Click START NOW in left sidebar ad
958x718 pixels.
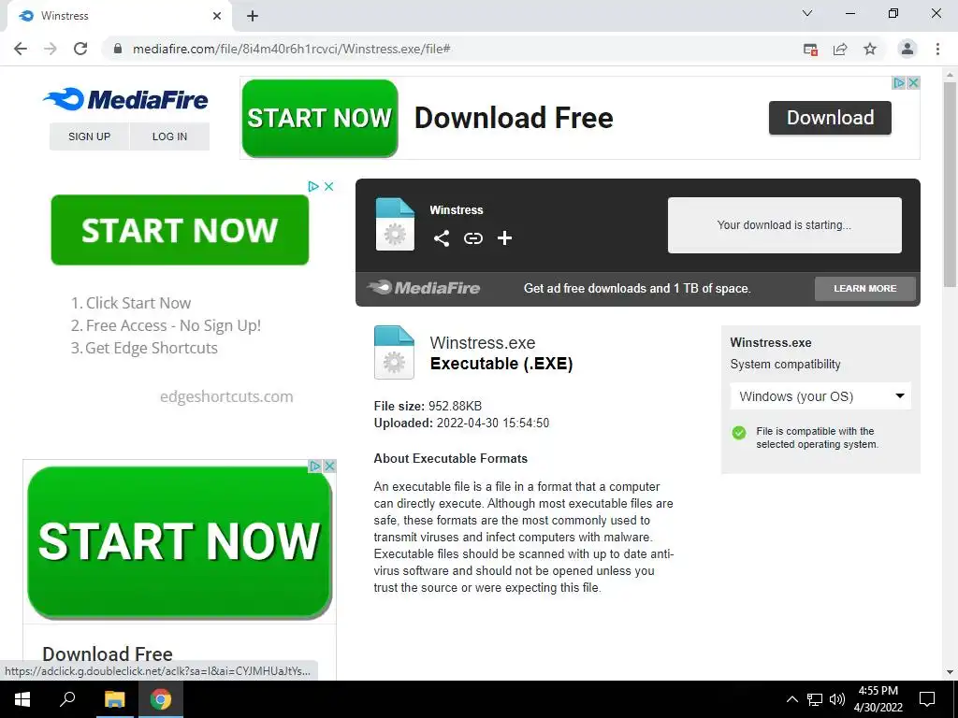coord(180,230)
